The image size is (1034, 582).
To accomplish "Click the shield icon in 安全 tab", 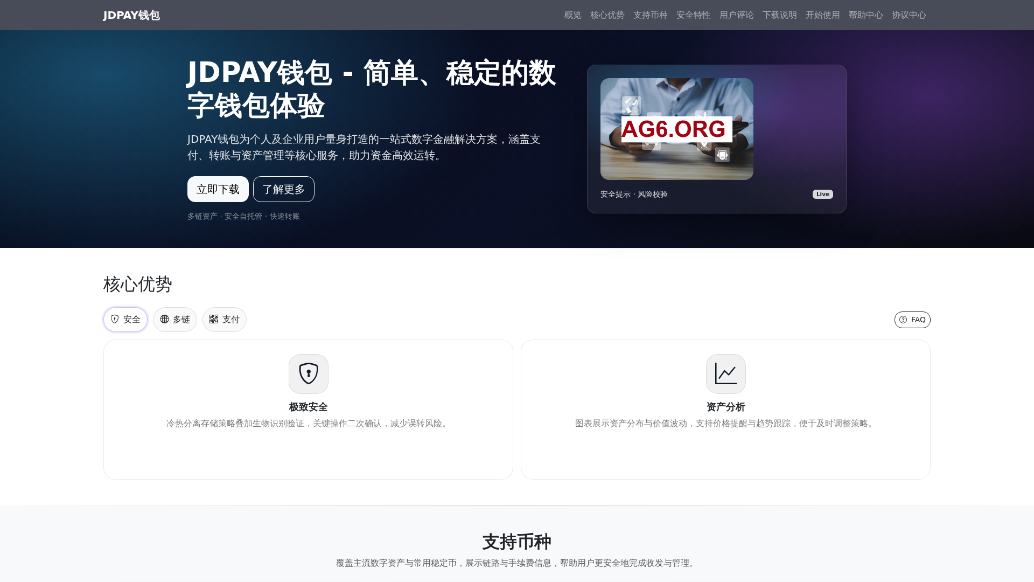I will click(x=115, y=319).
